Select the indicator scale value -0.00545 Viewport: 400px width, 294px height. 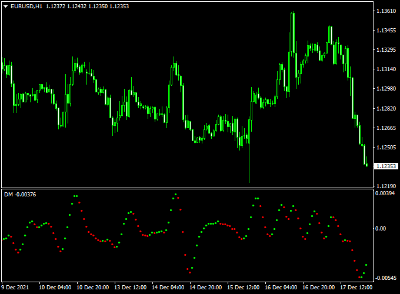386,278
